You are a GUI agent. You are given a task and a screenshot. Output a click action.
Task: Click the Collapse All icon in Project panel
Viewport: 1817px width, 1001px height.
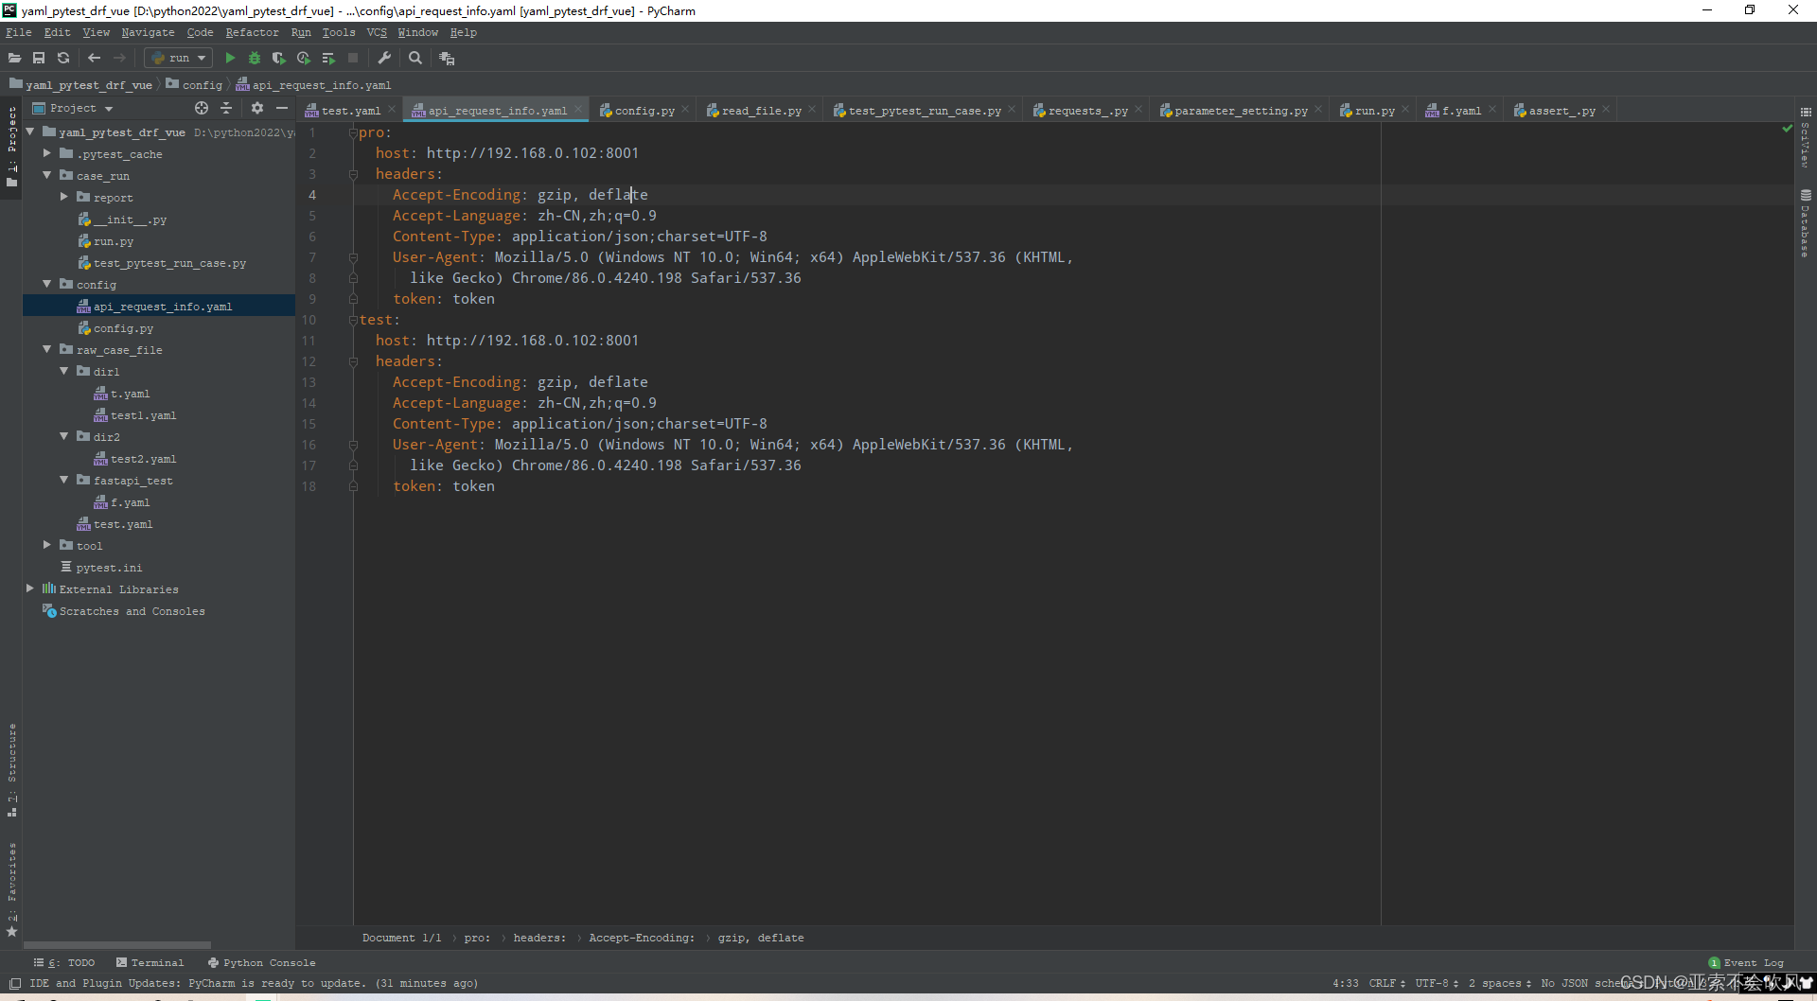click(226, 108)
